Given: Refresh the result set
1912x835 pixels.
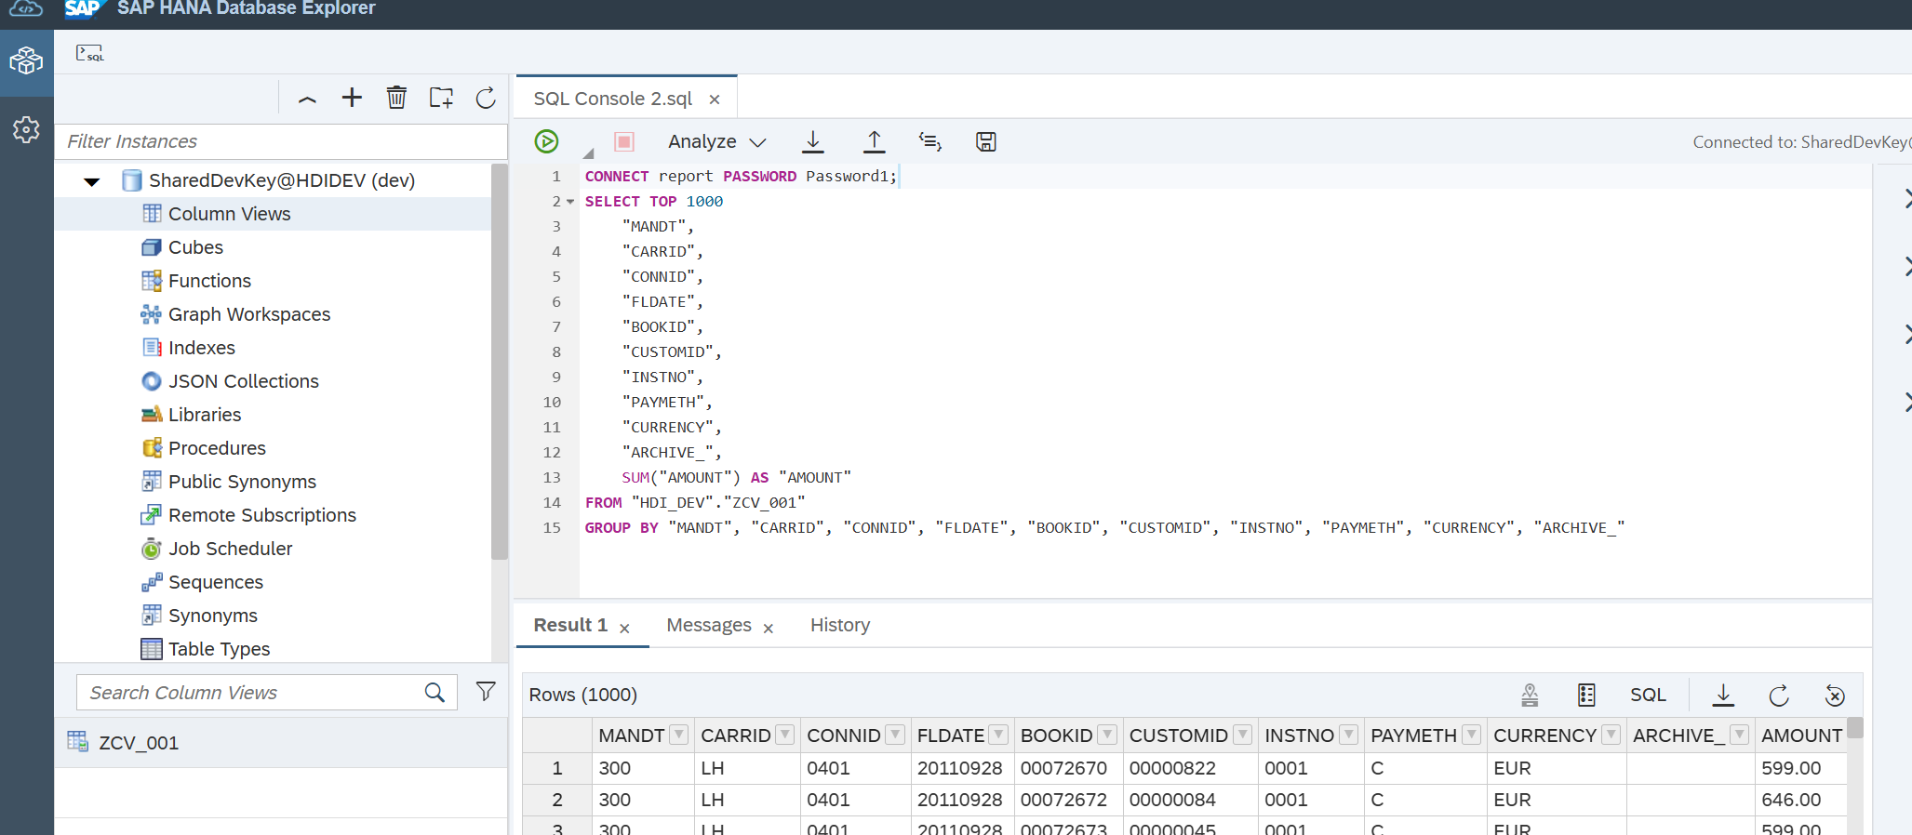Looking at the screenshot, I should point(1779,695).
